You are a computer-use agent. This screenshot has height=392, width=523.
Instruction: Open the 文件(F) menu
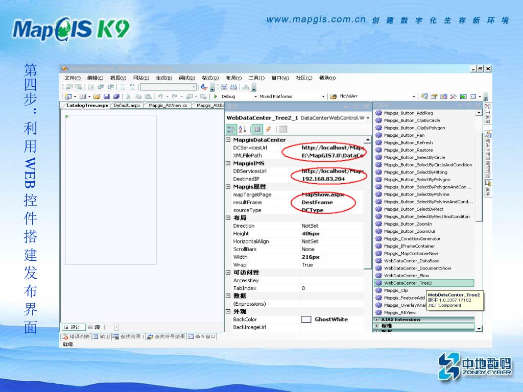[73, 78]
